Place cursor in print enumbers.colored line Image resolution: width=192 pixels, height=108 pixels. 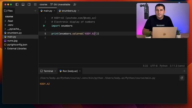point(75,34)
